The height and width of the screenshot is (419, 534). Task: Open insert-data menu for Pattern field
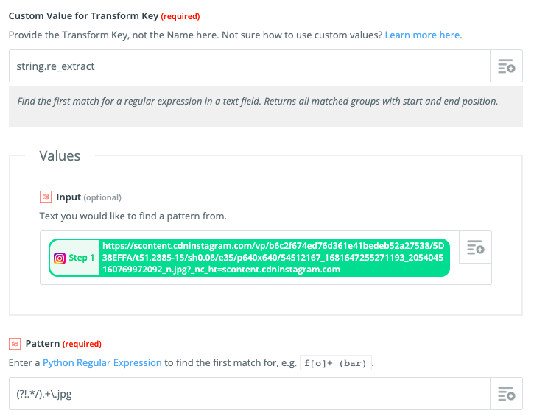[507, 393]
